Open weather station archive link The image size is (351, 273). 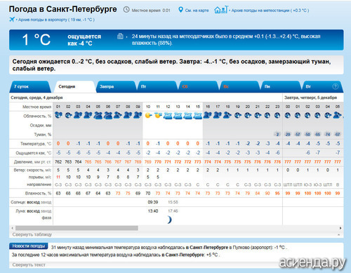click(x=270, y=11)
